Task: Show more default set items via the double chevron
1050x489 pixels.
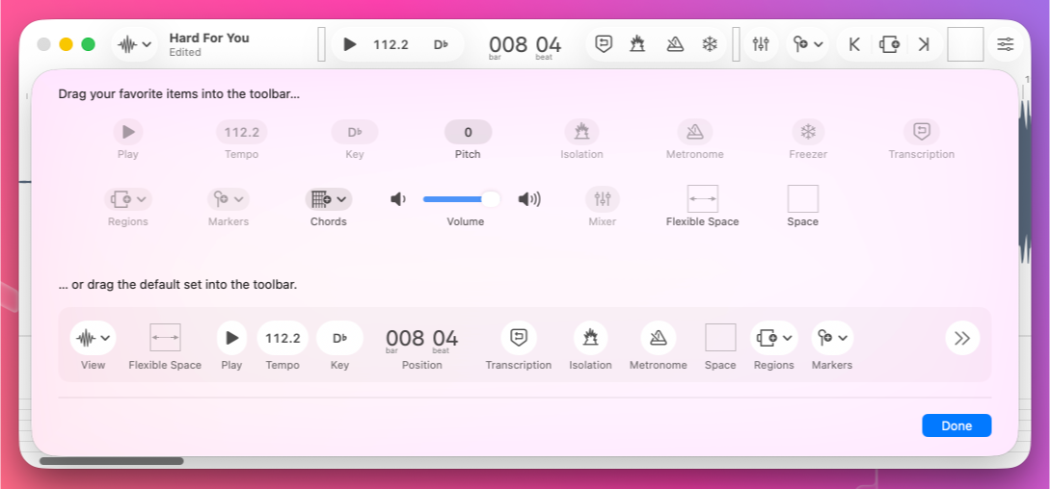Action: [961, 338]
